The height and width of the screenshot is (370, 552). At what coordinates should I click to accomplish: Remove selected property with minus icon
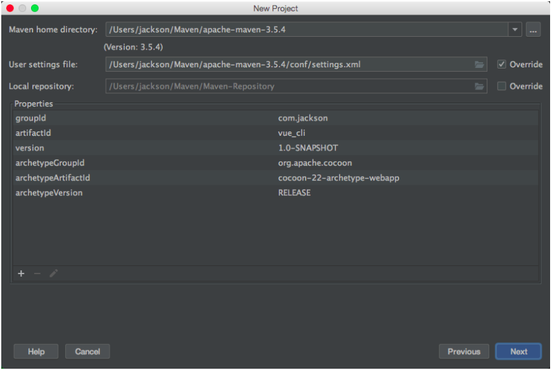(37, 274)
